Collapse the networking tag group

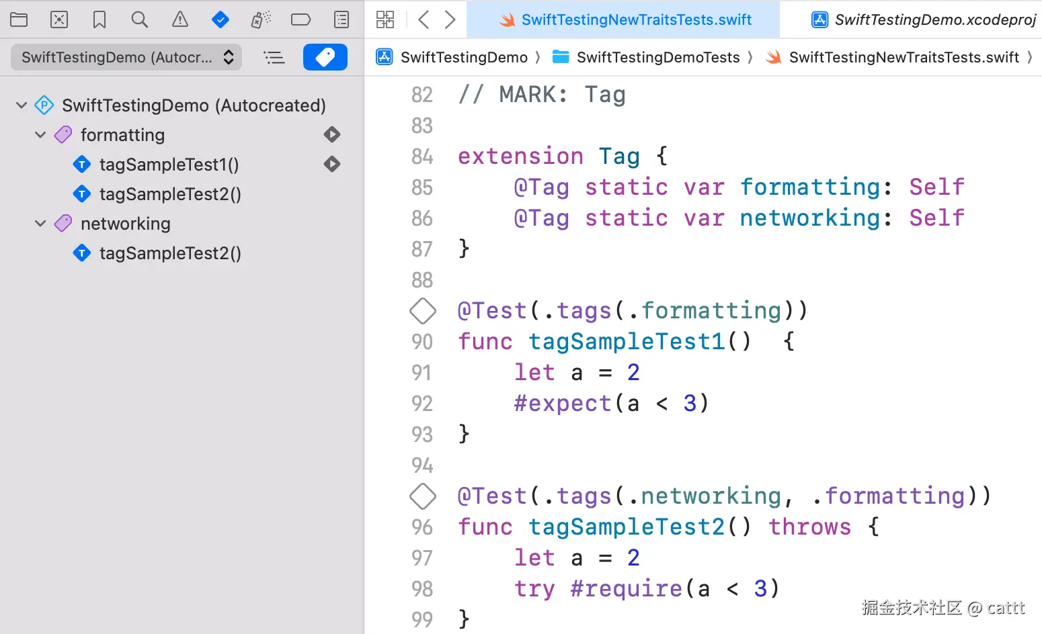click(40, 224)
